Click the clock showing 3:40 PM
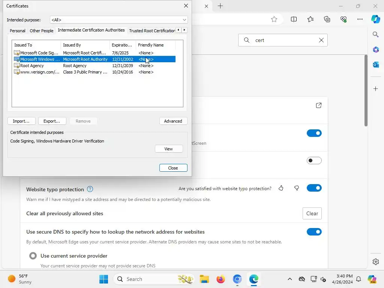The image size is (384, 288). tap(342, 279)
